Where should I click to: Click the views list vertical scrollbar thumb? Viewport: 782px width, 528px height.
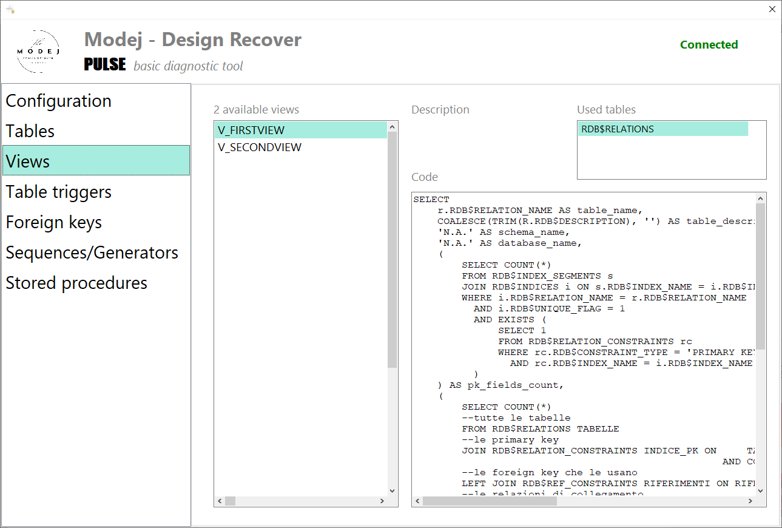[x=392, y=249]
